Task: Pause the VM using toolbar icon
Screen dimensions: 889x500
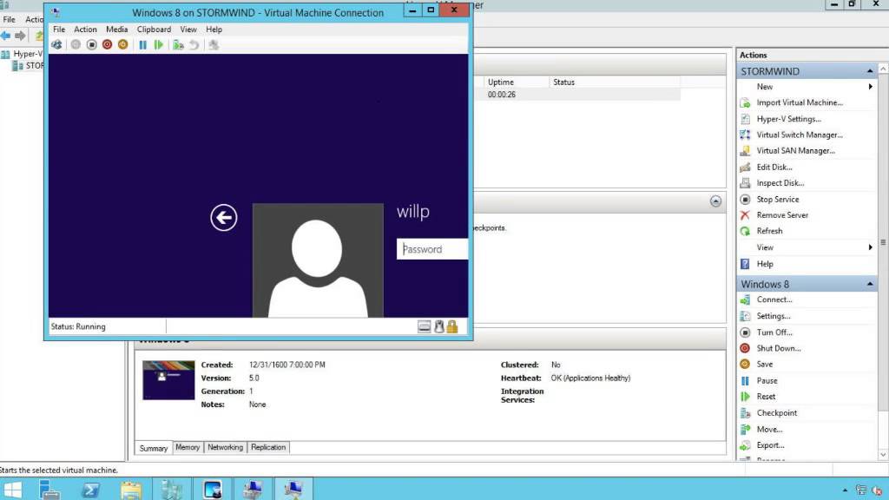Action: [x=143, y=45]
